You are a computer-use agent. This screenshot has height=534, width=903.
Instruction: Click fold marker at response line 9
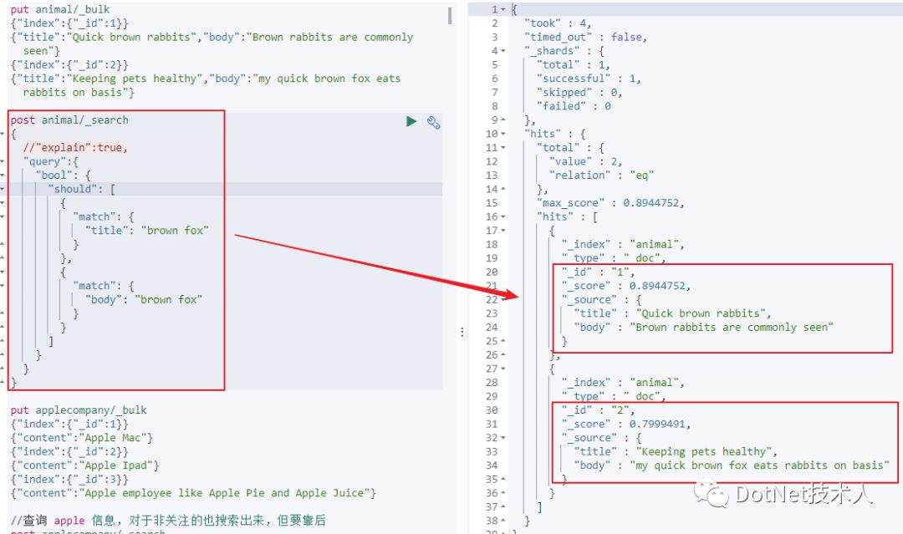[503, 120]
